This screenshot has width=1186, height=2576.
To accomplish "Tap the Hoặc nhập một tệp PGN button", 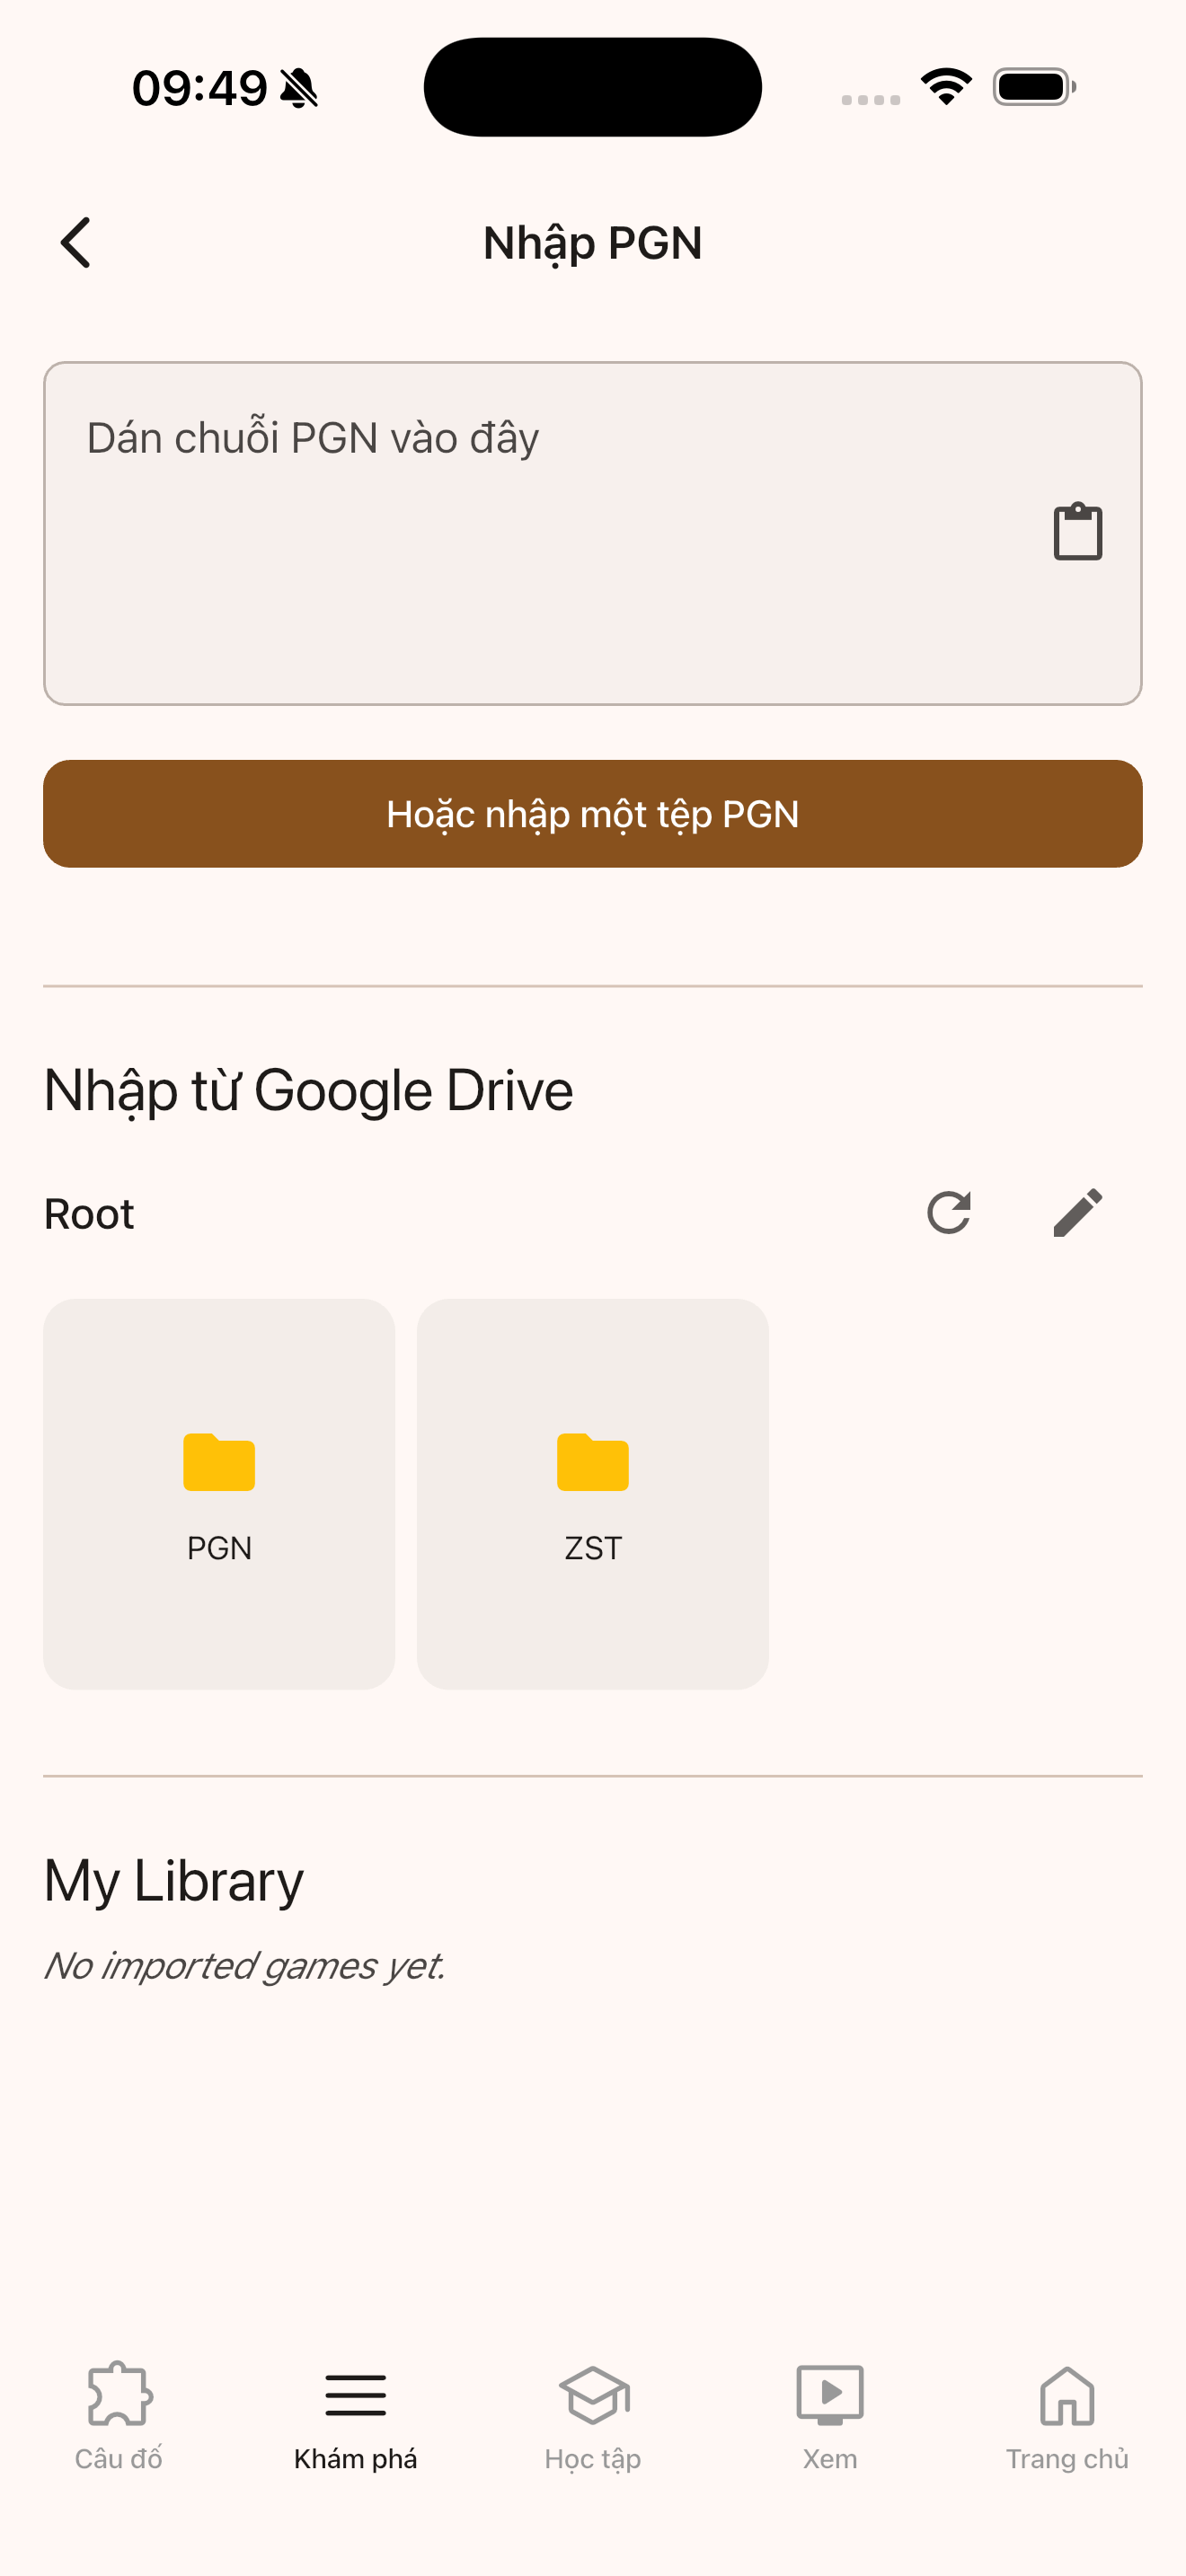I will pos(593,814).
